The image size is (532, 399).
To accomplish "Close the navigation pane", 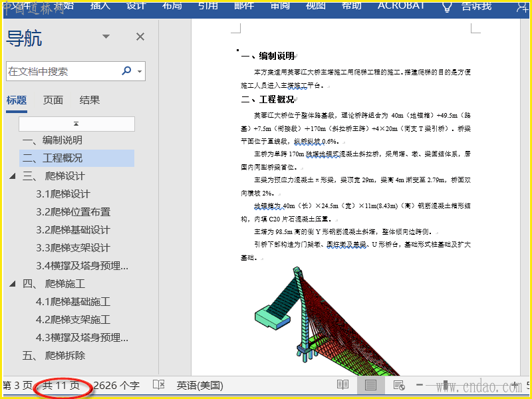I will pyautogui.click(x=140, y=37).
